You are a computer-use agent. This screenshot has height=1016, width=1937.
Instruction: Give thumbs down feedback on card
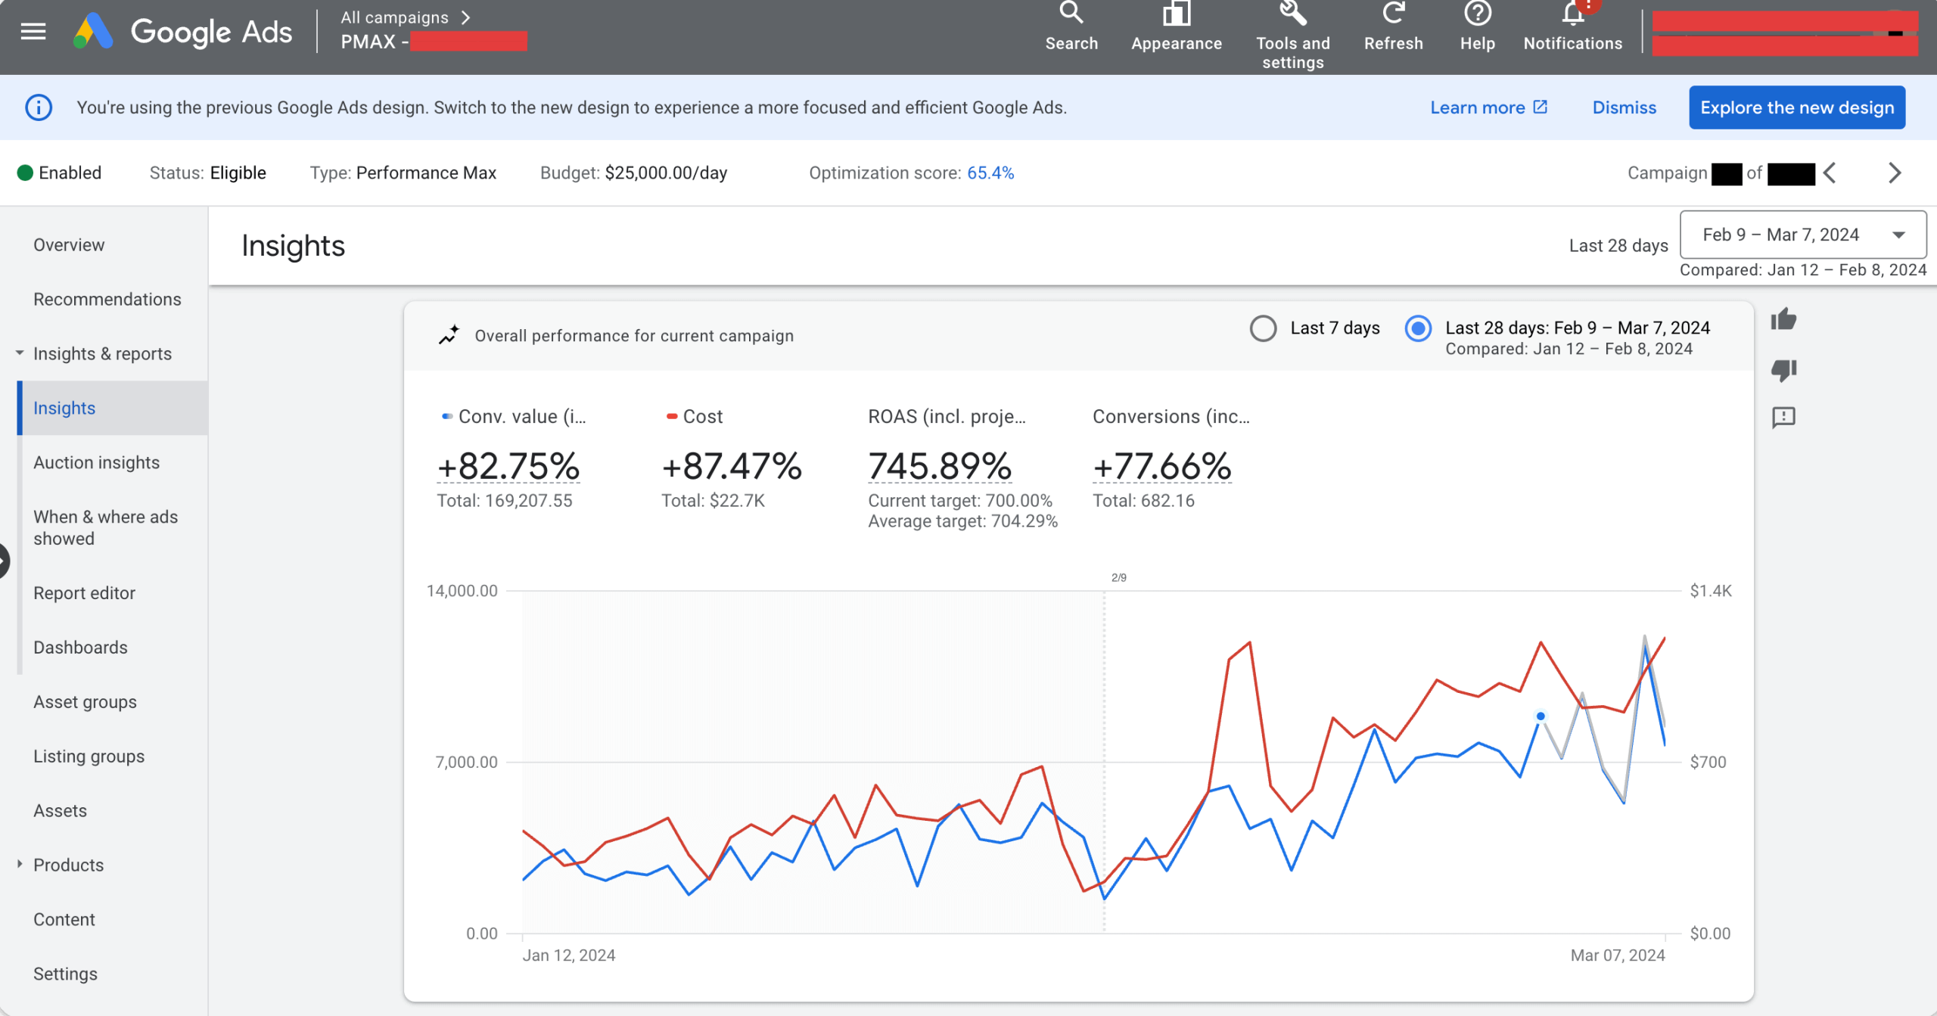coord(1783,369)
